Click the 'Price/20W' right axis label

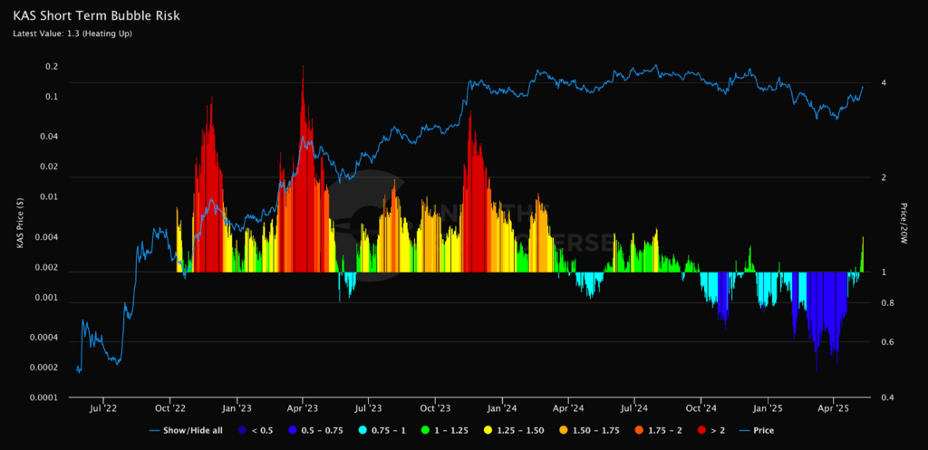point(904,224)
